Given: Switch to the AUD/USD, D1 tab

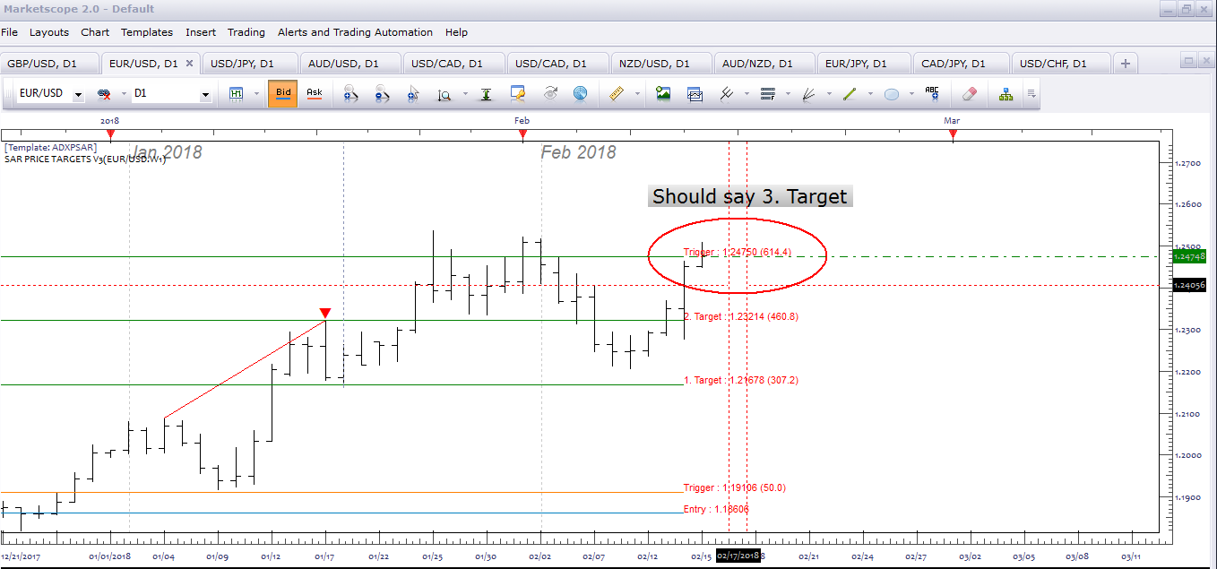Looking at the screenshot, I should (x=352, y=64).
